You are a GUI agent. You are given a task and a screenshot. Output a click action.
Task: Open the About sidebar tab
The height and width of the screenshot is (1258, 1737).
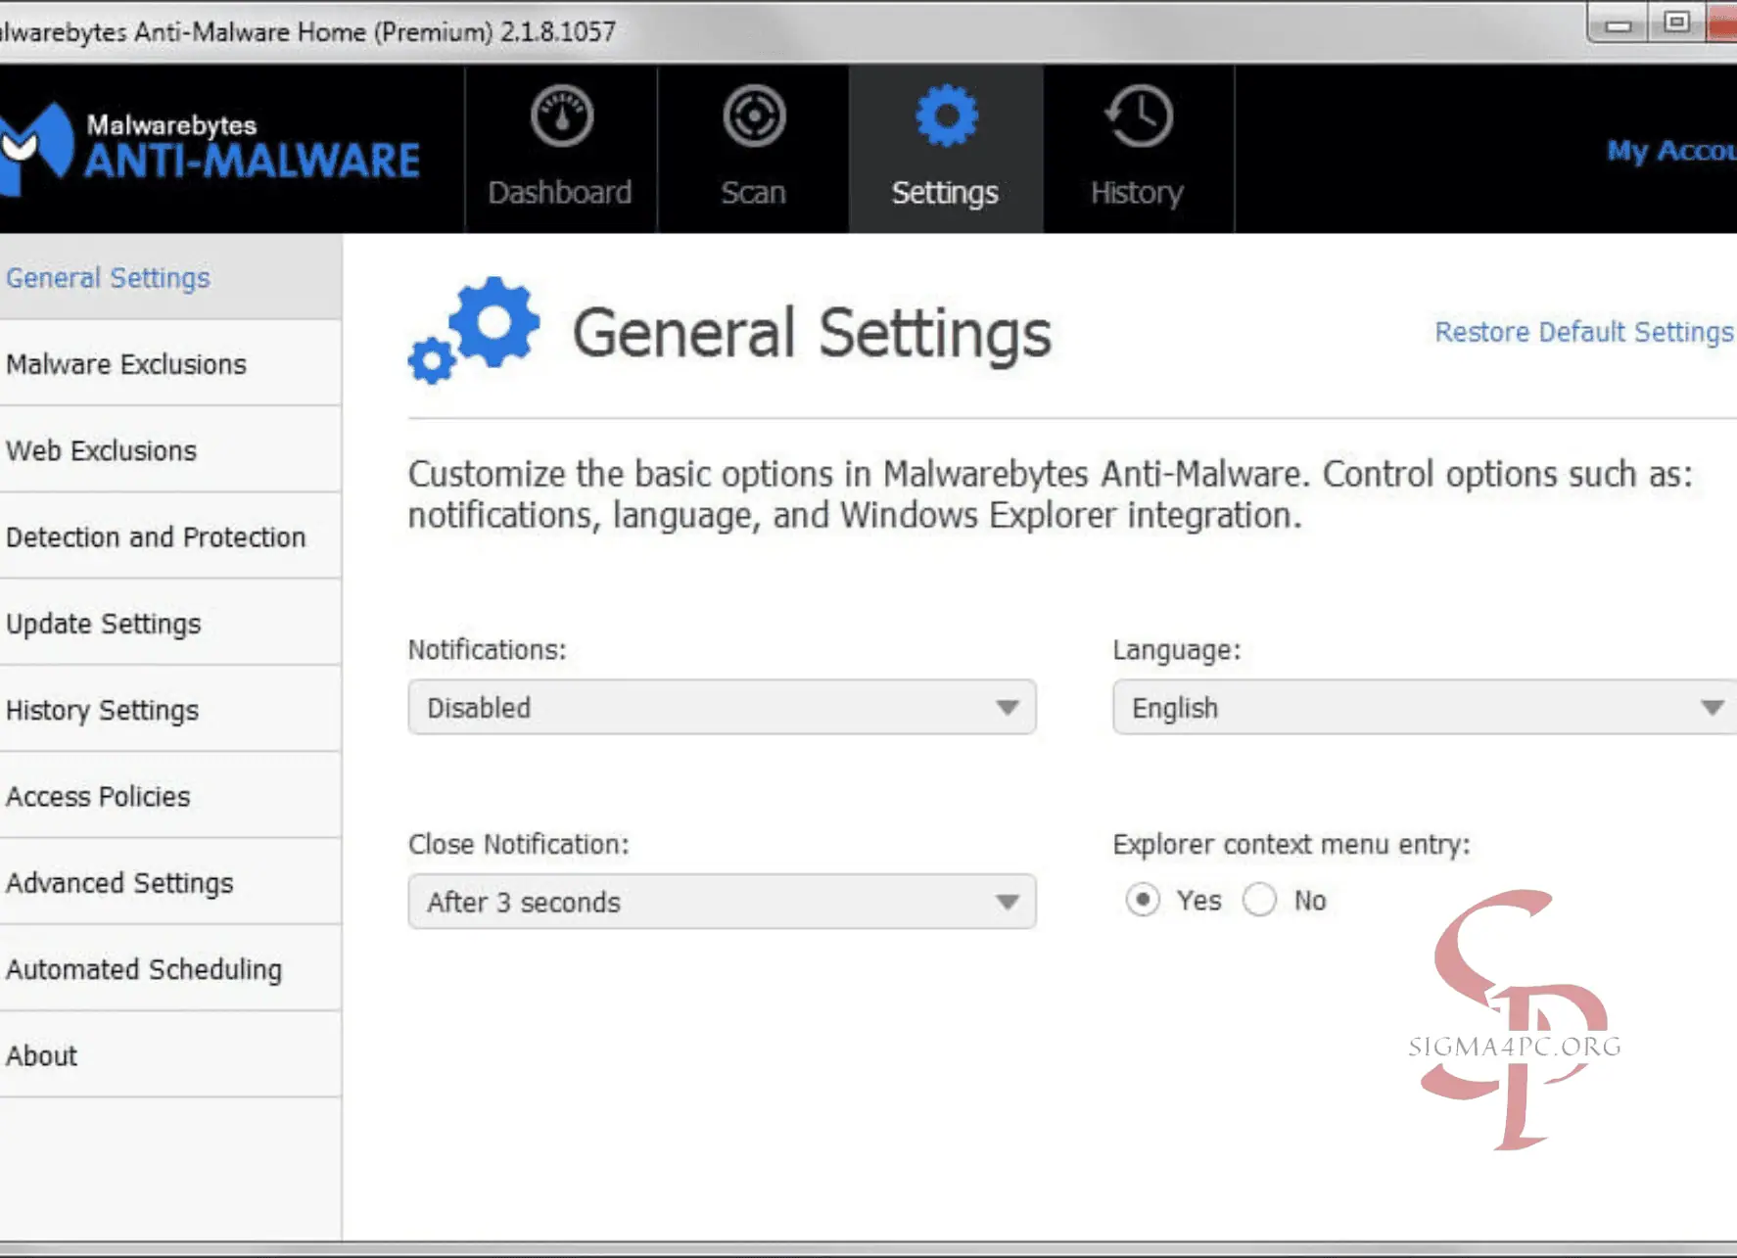[x=170, y=1055]
